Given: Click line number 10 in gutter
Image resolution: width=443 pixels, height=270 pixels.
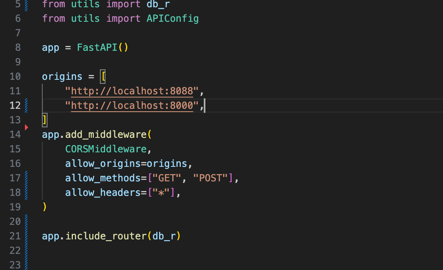Looking at the screenshot, I should 15,76.
